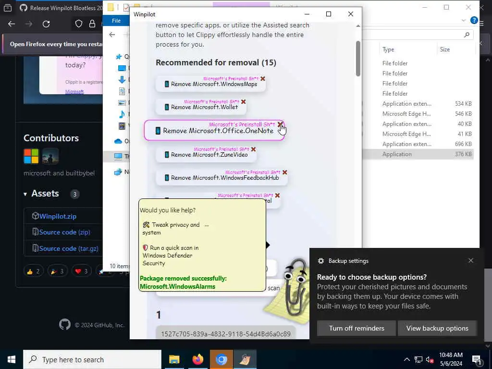492x369 pixels.
Task: Dismiss the Microsoft.WindowsMaps removal suggestion with its red X
Action: coord(263,78)
